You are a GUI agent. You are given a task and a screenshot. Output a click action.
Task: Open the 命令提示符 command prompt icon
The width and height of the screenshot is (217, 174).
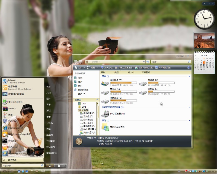click(x=5, y=141)
